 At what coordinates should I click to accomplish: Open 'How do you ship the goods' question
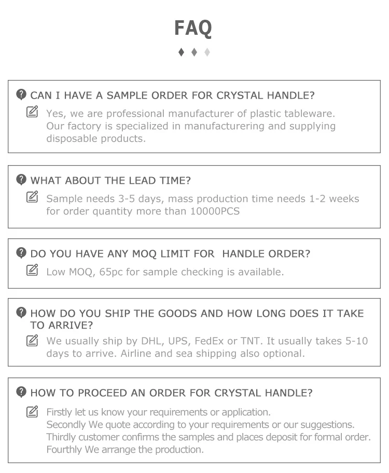click(x=197, y=313)
